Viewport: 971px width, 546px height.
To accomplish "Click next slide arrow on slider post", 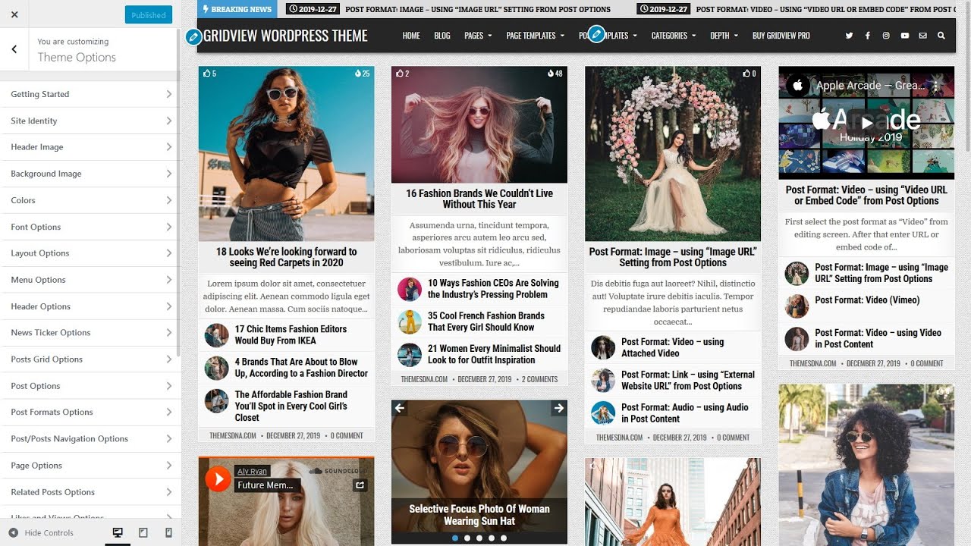I will [559, 408].
